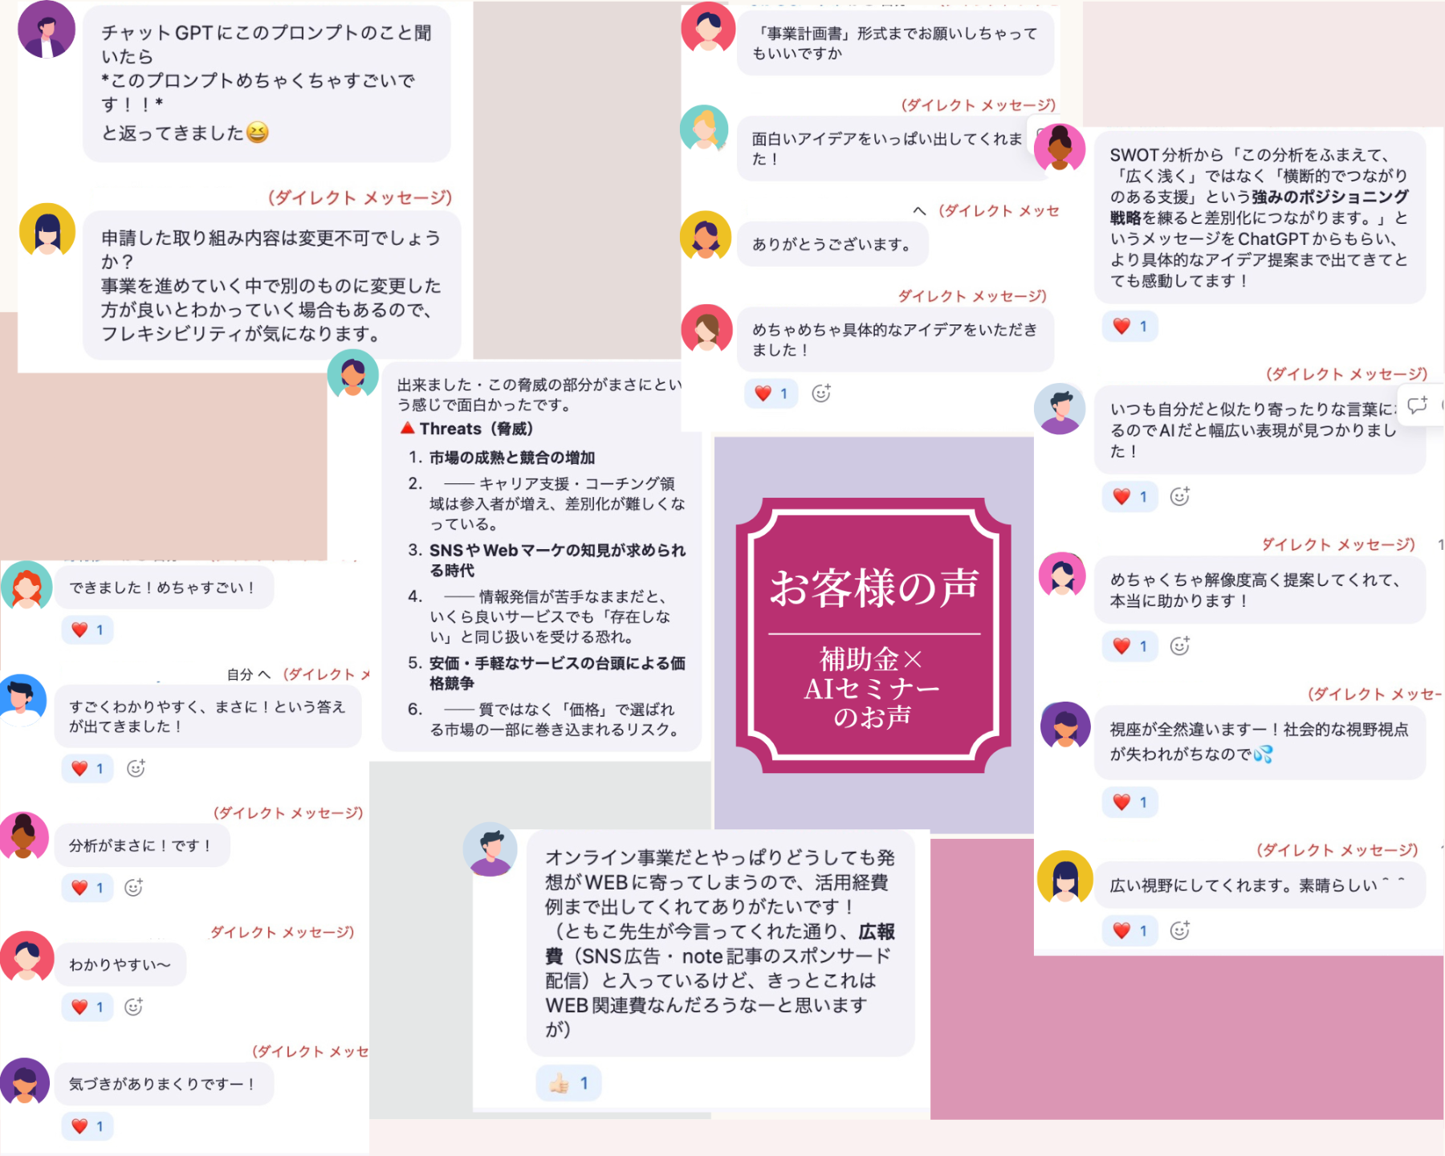Click avatar beside SWOT分析から message

pyautogui.click(x=1060, y=148)
